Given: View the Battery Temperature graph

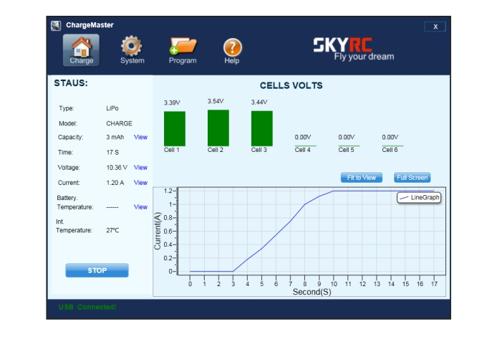Looking at the screenshot, I should coord(140,207).
